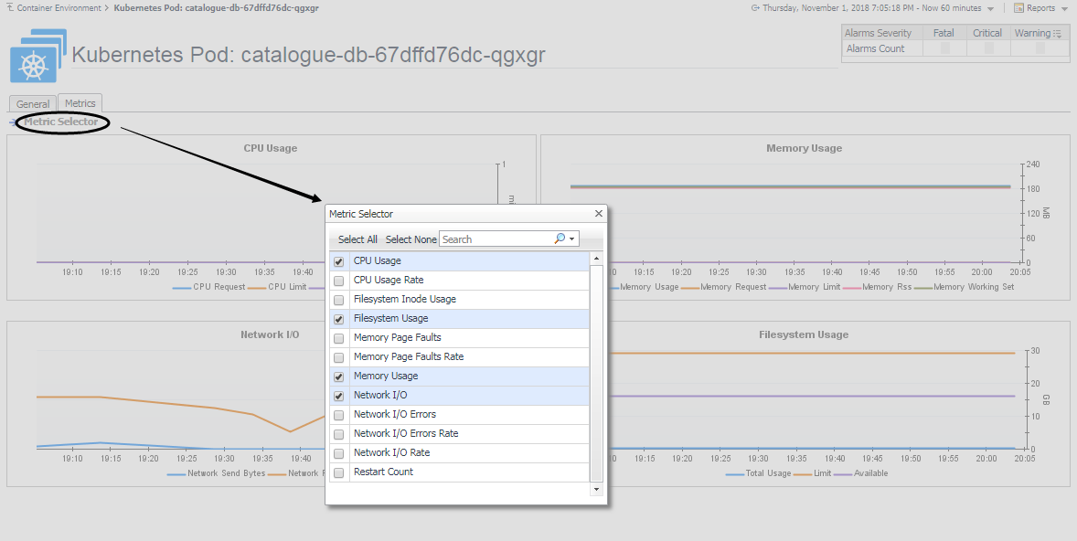
Task: Open the search options dropdown arrow
Action: point(571,239)
